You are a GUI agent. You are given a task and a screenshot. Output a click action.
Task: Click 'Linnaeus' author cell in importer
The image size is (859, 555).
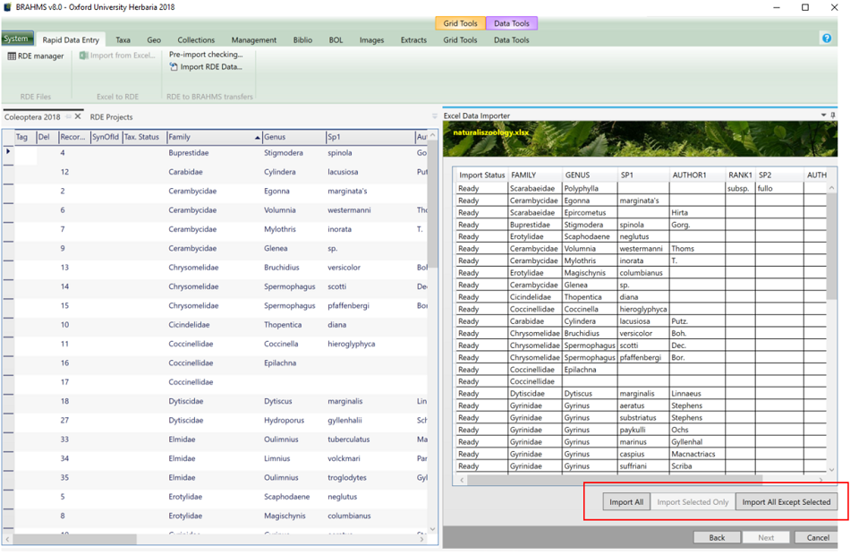point(697,393)
